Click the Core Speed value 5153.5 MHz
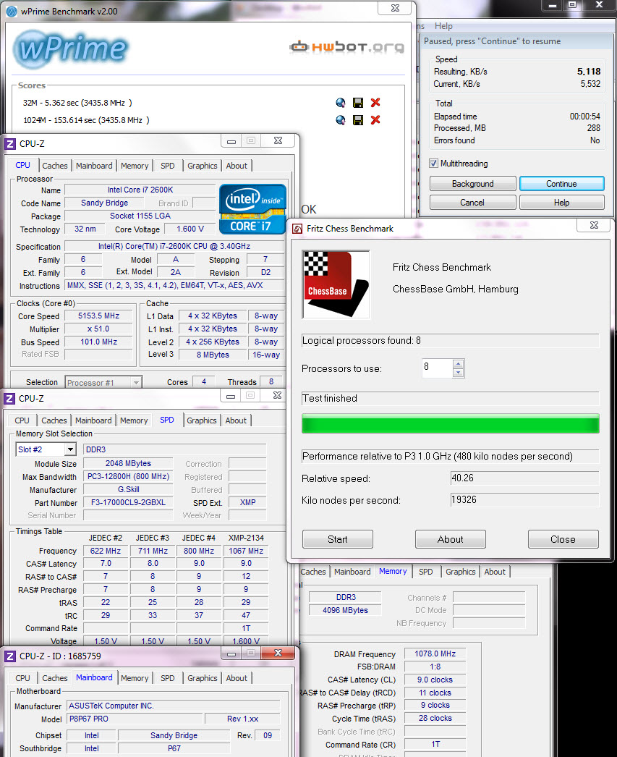The width and height of the screenshot is (617, 757). tap(98, 316)
